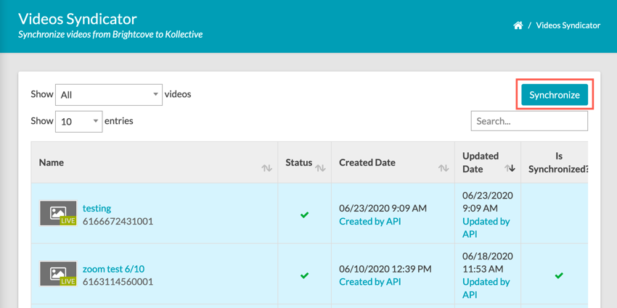
Task: Sort by Updated Date column arrows
Action: click(x=510, y=168)
